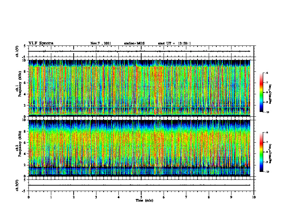Click the ch.1 voltage waveform trace
This screenshot has height=221, width=286.
(x=139, y=51)
